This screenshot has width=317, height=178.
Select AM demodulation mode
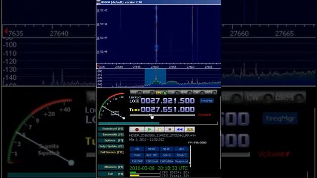click(x=136, y=92)
